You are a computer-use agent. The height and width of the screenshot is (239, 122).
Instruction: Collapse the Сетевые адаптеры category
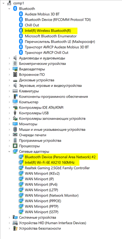coord(10,151)
